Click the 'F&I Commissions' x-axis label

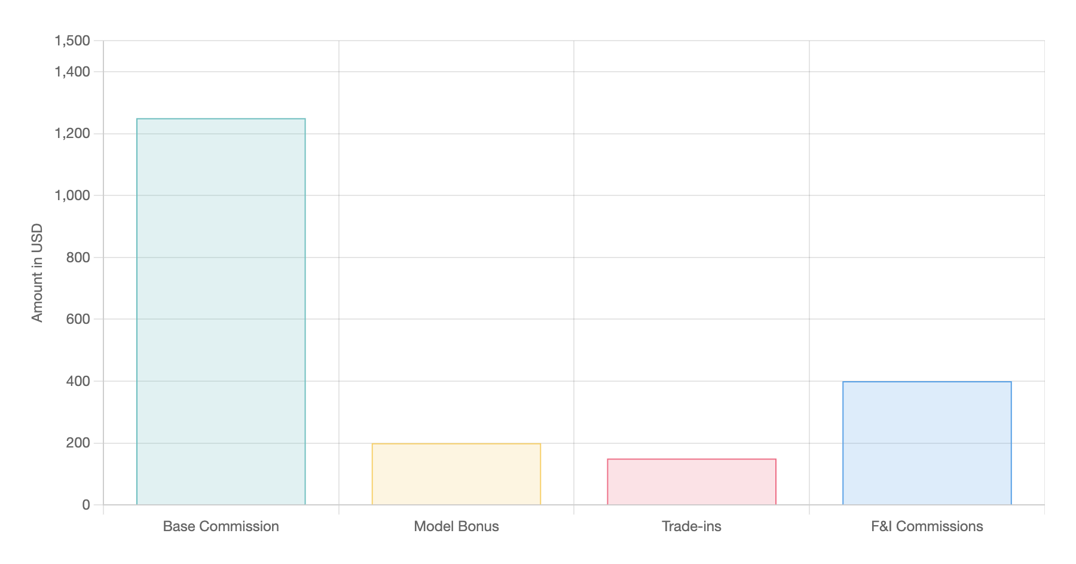(x=927, y=526)
